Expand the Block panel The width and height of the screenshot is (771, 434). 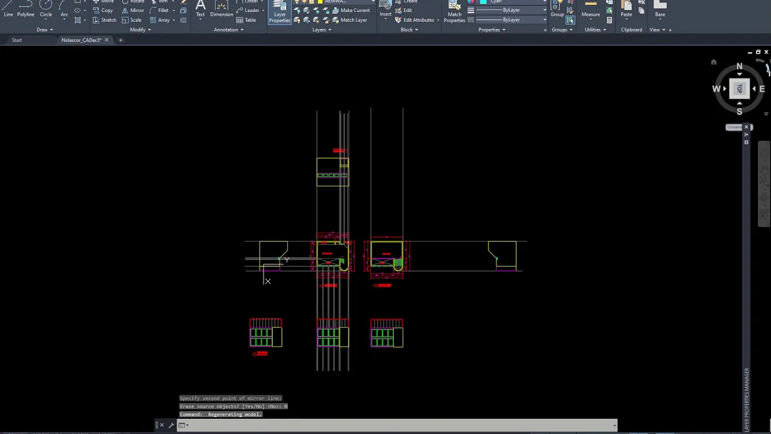pyautogui.click(x=409, y=30)
